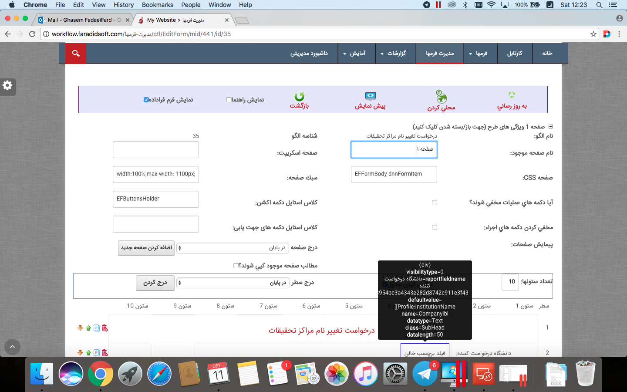Viewport: 627px width, 392px height.
Task: Click the preview (پیش نمایش) monitor icon
Action: point(370,96)
